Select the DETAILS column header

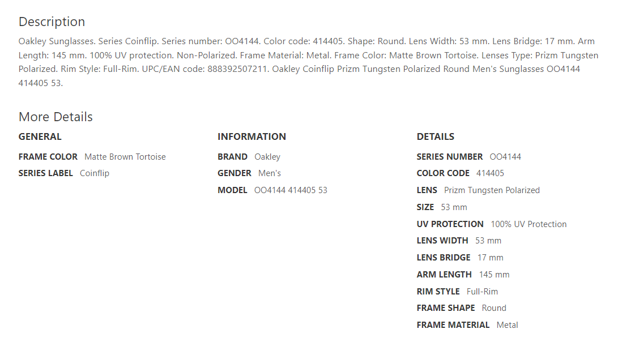point(435,136)
